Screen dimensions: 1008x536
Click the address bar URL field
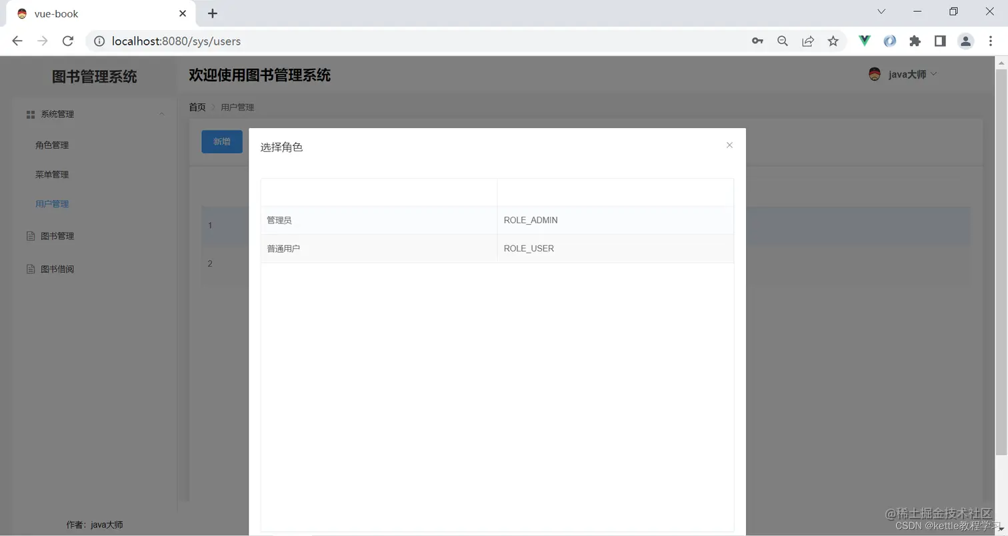point(267,41)
